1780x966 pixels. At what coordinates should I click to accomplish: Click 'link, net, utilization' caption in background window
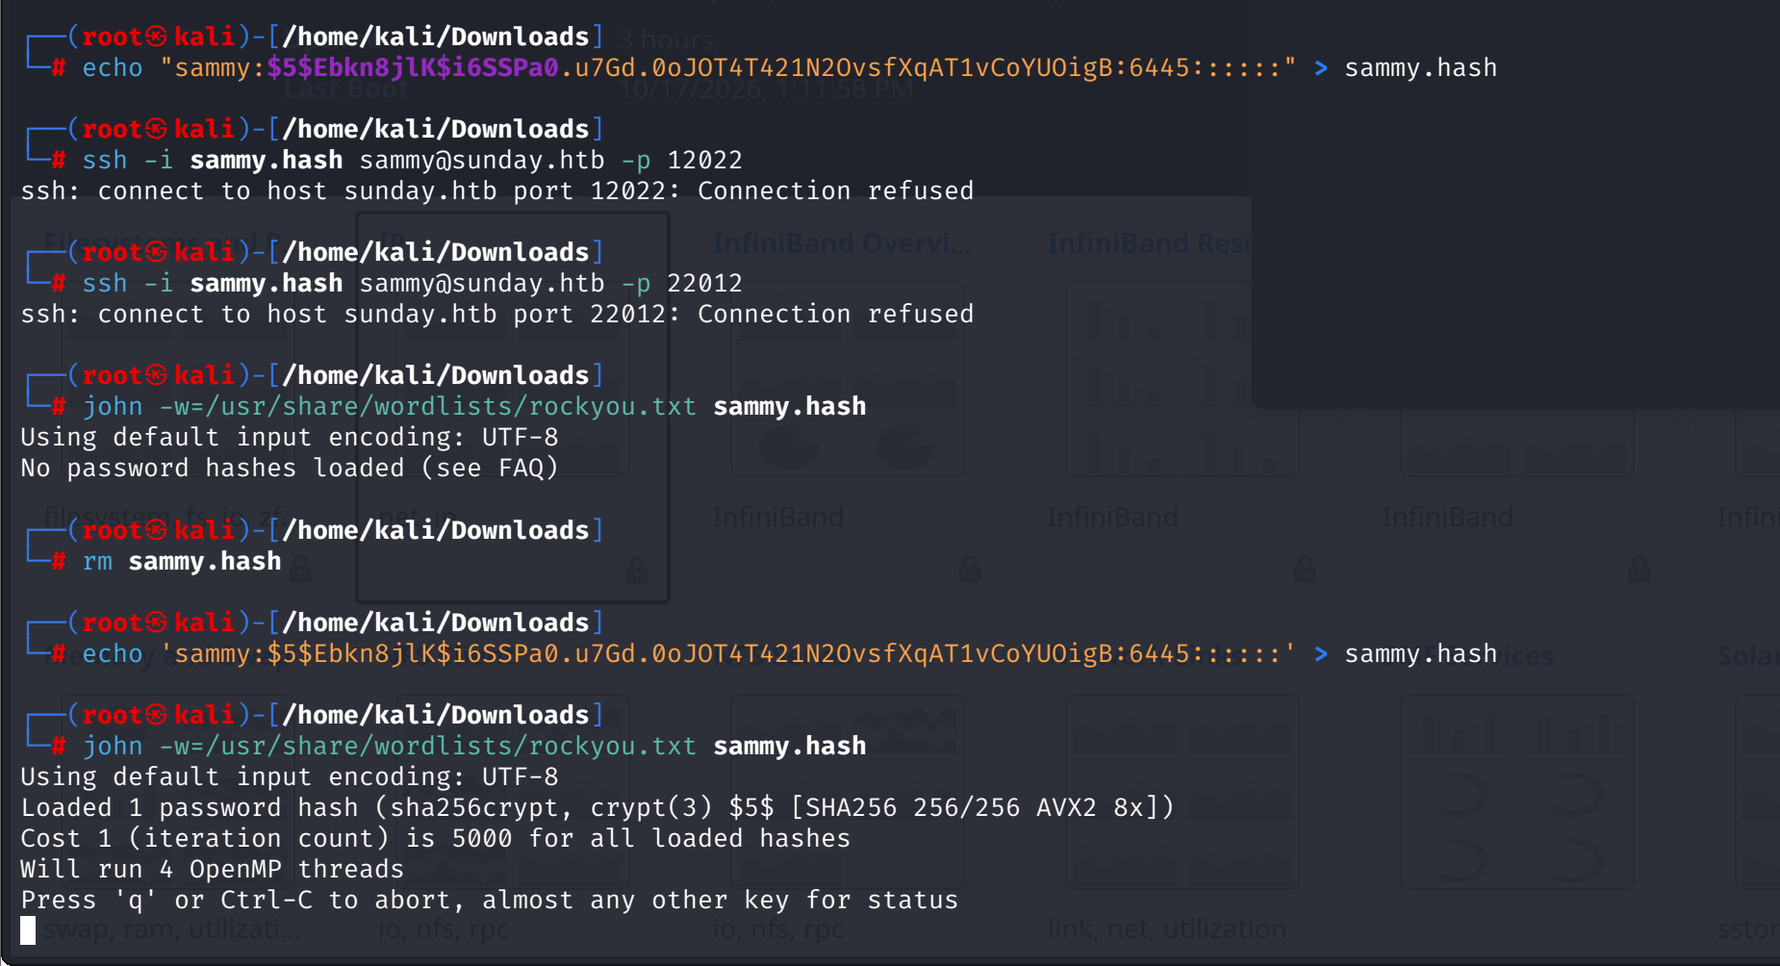click(x=1167, y=929)
